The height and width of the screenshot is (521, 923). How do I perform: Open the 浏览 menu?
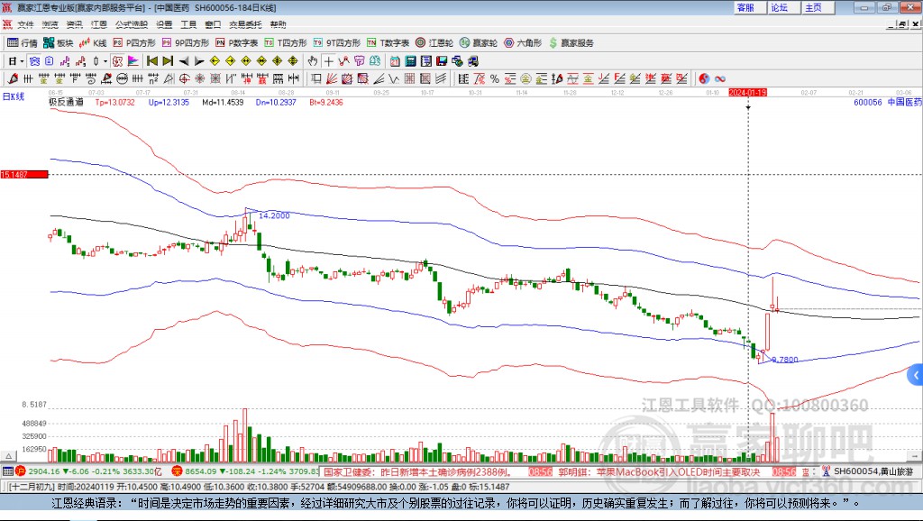pos(50,24)
